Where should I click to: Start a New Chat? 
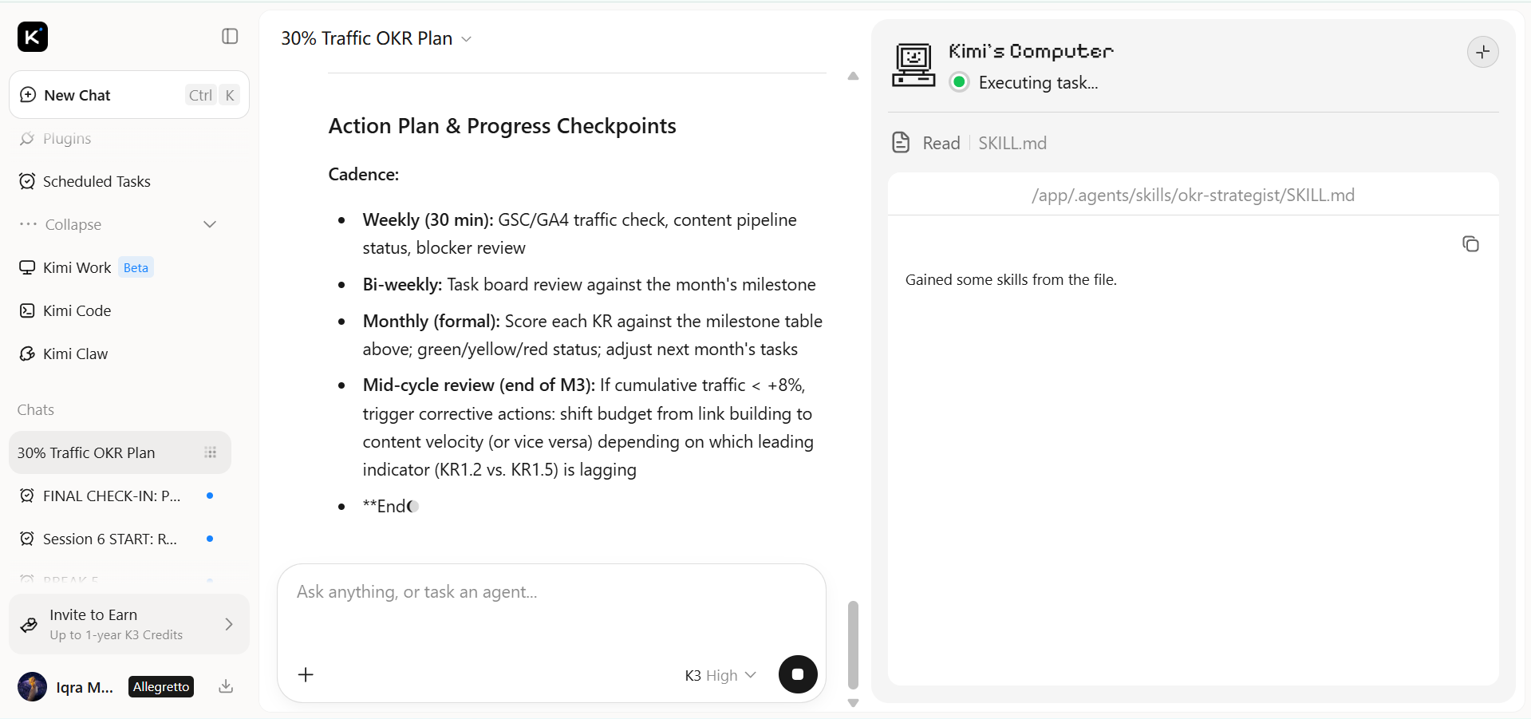point(129,95)
